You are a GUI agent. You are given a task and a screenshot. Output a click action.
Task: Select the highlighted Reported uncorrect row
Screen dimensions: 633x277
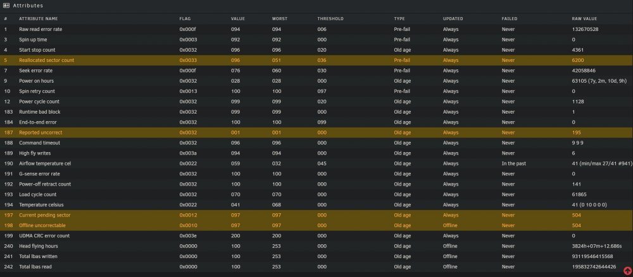click(x=316, y=133)
